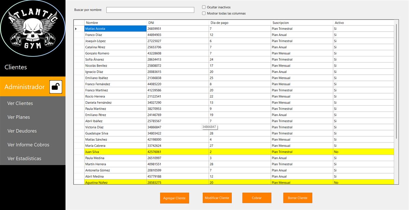The width and height of the screenshot is (409, 210).
Task: Sort by the Activo column header
Action: click(x=363, y=23)
